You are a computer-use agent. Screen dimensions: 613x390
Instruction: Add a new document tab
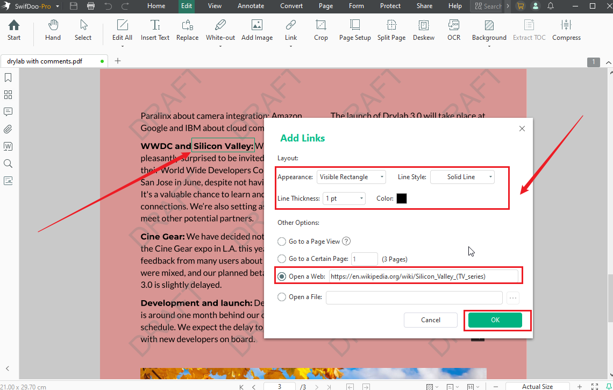pos(118,61)
